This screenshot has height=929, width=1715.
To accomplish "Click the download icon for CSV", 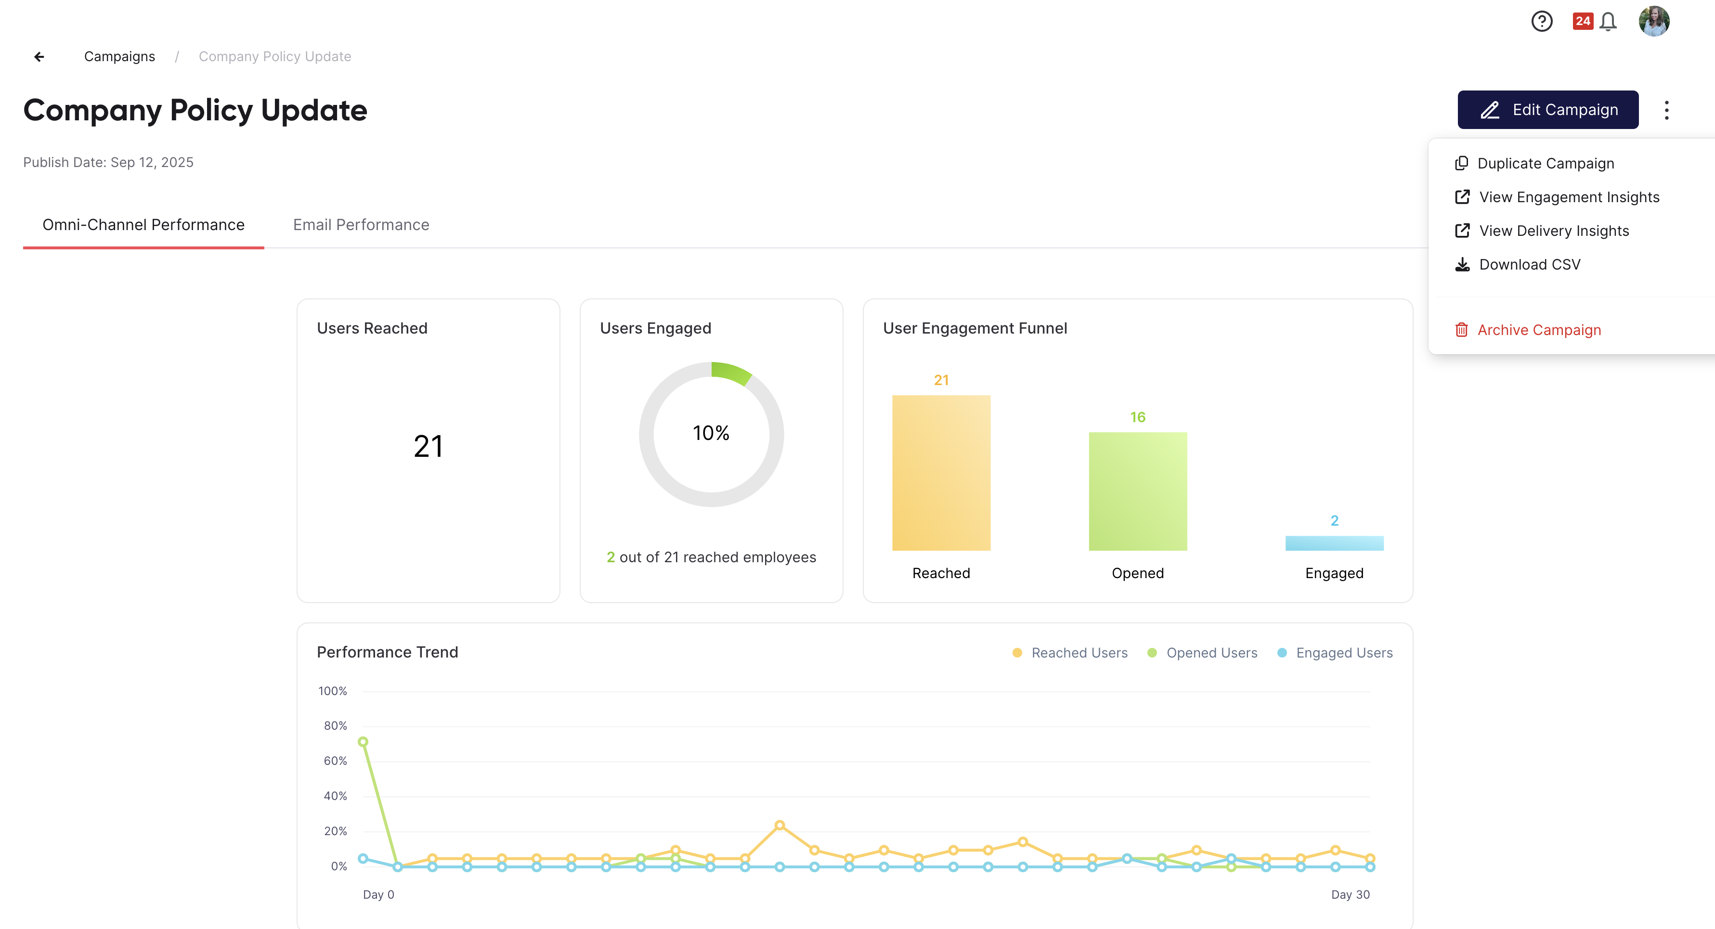I will [1462, 264].
